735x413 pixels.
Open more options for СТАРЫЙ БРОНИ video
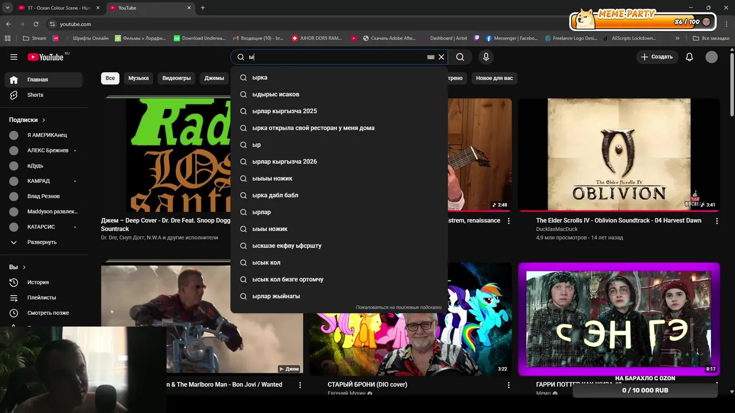click(x=508, y=385)
